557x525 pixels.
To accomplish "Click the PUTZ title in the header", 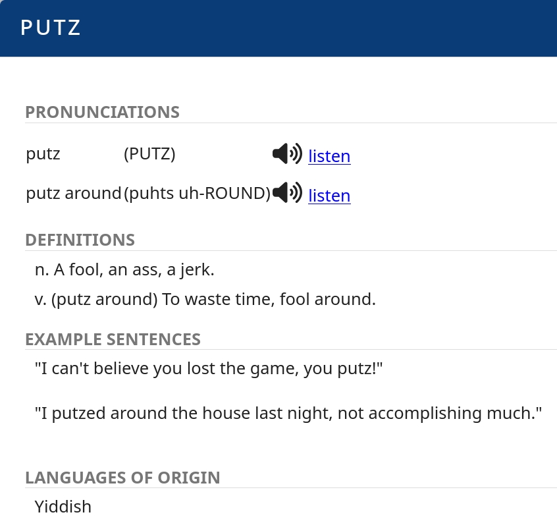I will point(51,28).
